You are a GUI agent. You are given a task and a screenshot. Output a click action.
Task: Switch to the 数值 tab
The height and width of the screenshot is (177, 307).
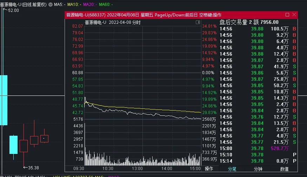[284, 169]
